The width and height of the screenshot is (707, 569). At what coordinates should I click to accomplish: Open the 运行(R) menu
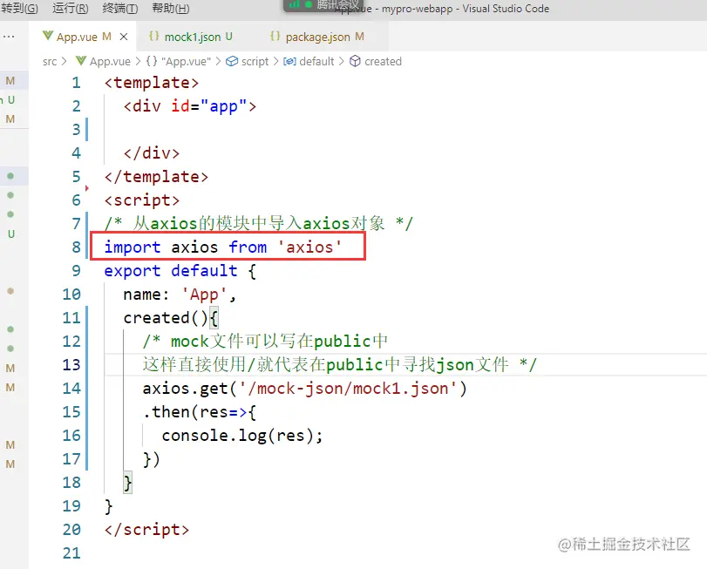(71, 8)
